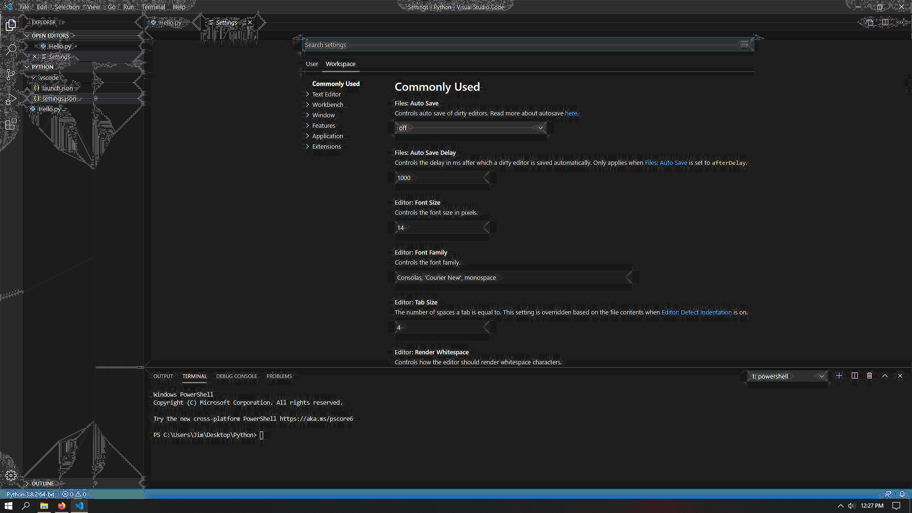The height and width of the screenshot is (513, 912).
Task: Open the Source Control view
Action: [11, 74]
